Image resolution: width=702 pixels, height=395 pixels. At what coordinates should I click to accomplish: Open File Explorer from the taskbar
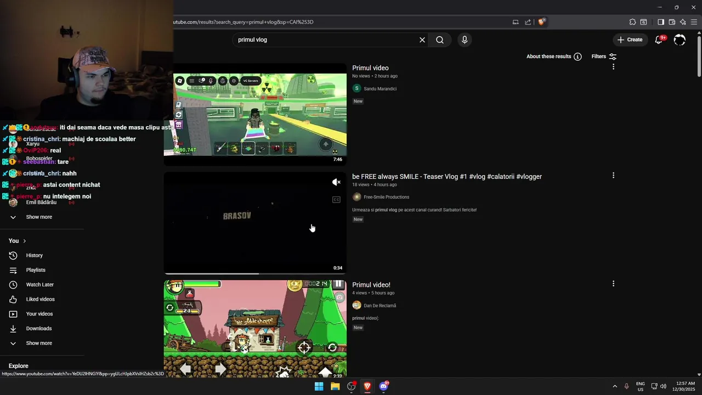(x=335, y=386)
